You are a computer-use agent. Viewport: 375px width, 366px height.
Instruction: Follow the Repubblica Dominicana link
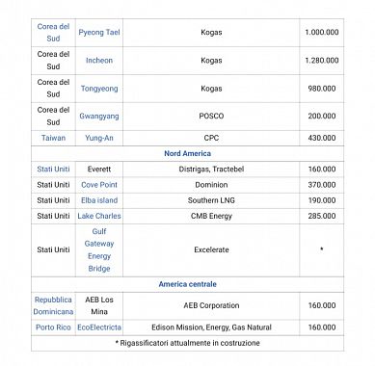click(53, 305)
